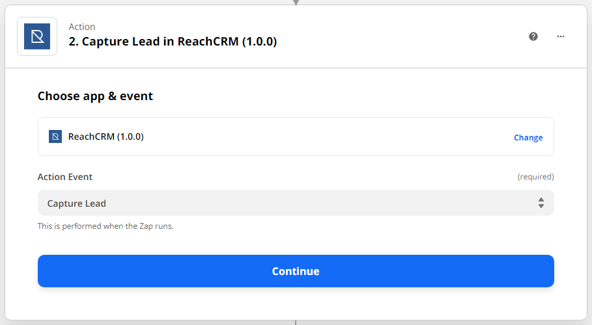This screenshot has height=325, width=592.
Task: Click the small ReachCRM icon in app field
Action: [55, 136]
